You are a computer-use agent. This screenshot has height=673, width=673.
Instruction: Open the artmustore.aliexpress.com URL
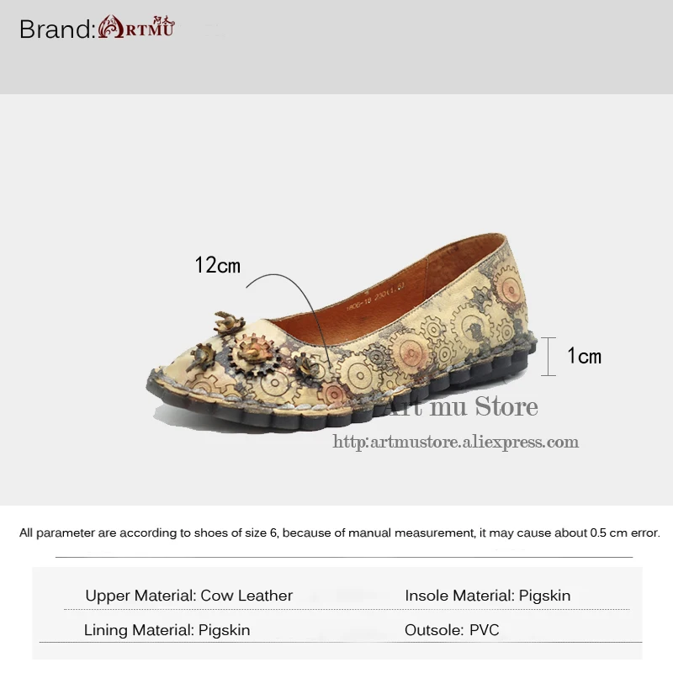455,442
